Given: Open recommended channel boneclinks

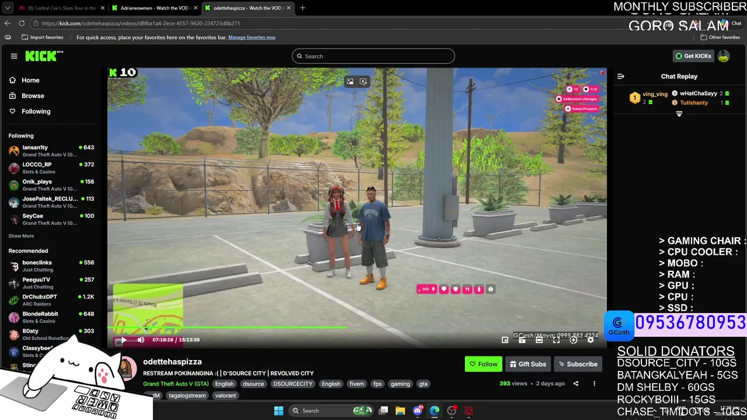Looking at the screenshot, I should pyautogui.click(x=51, y=266).
